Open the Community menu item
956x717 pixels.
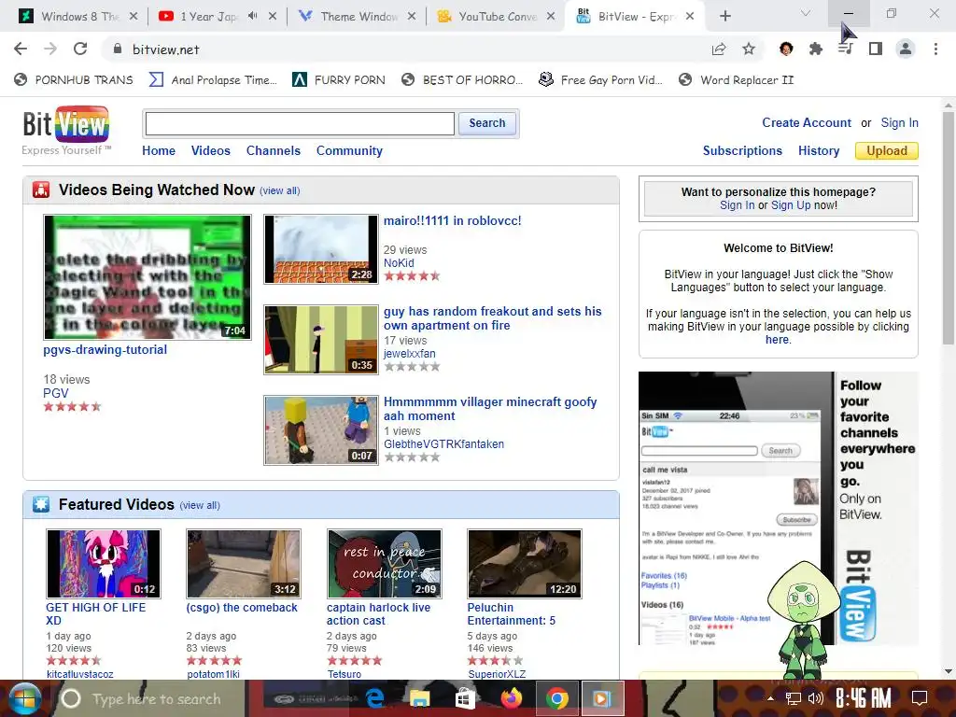tap(349, 150)
